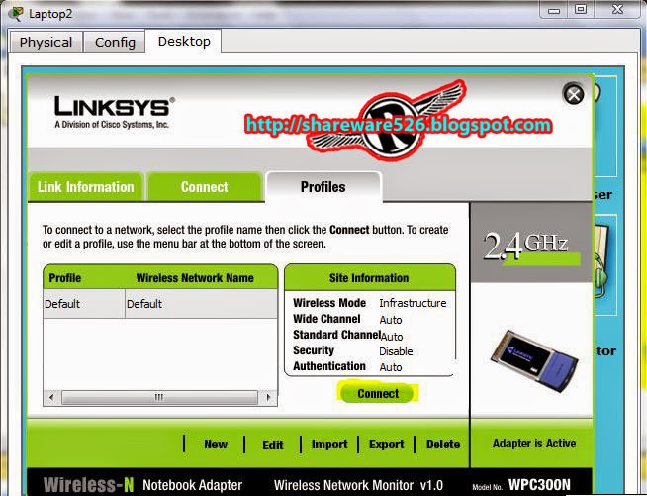Screen dimensions: 647x496
Task: Edit the selected profile
Action: tap(273, 445)
